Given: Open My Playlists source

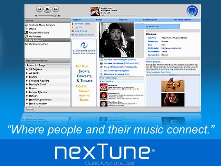Looking at the screenshot, I should 35,36.
